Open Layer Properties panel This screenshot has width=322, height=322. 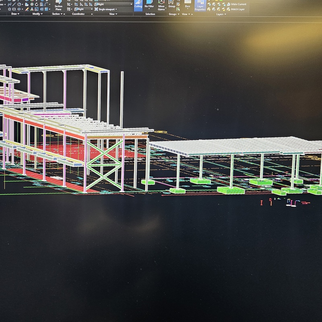tap(200, 6)
